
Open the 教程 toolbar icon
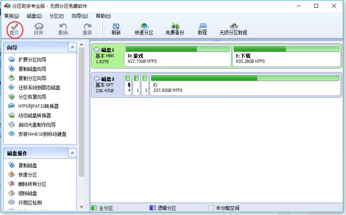click(202, 29)
